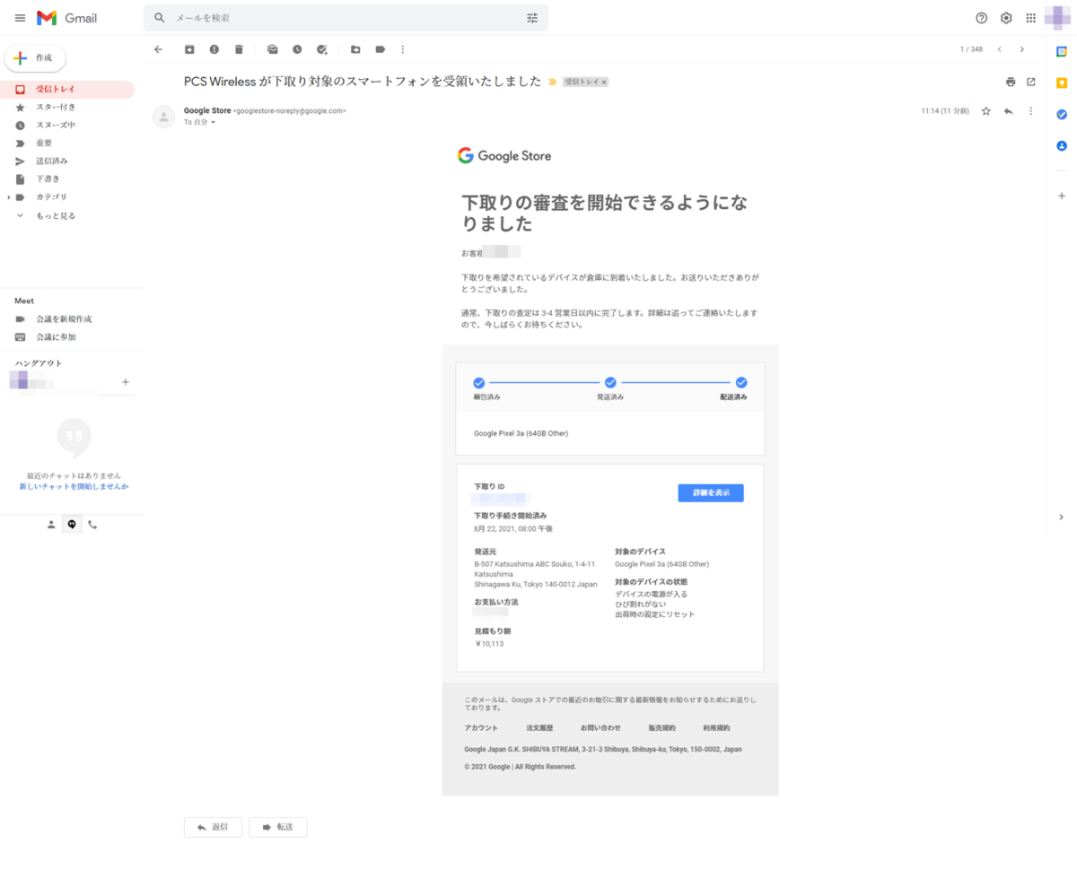Click the 詳細を表示 button
Screen dimensions: 1077x879
[711, 493]
